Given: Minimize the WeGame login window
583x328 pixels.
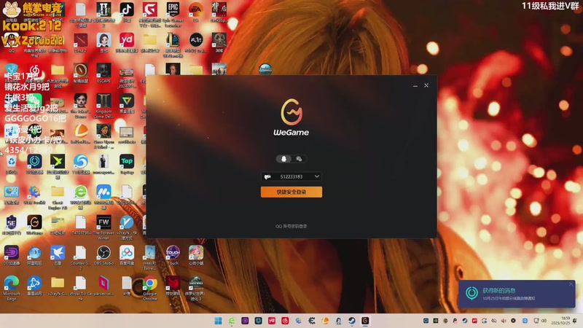Looking at the screenshot, I should pos(415,85).
